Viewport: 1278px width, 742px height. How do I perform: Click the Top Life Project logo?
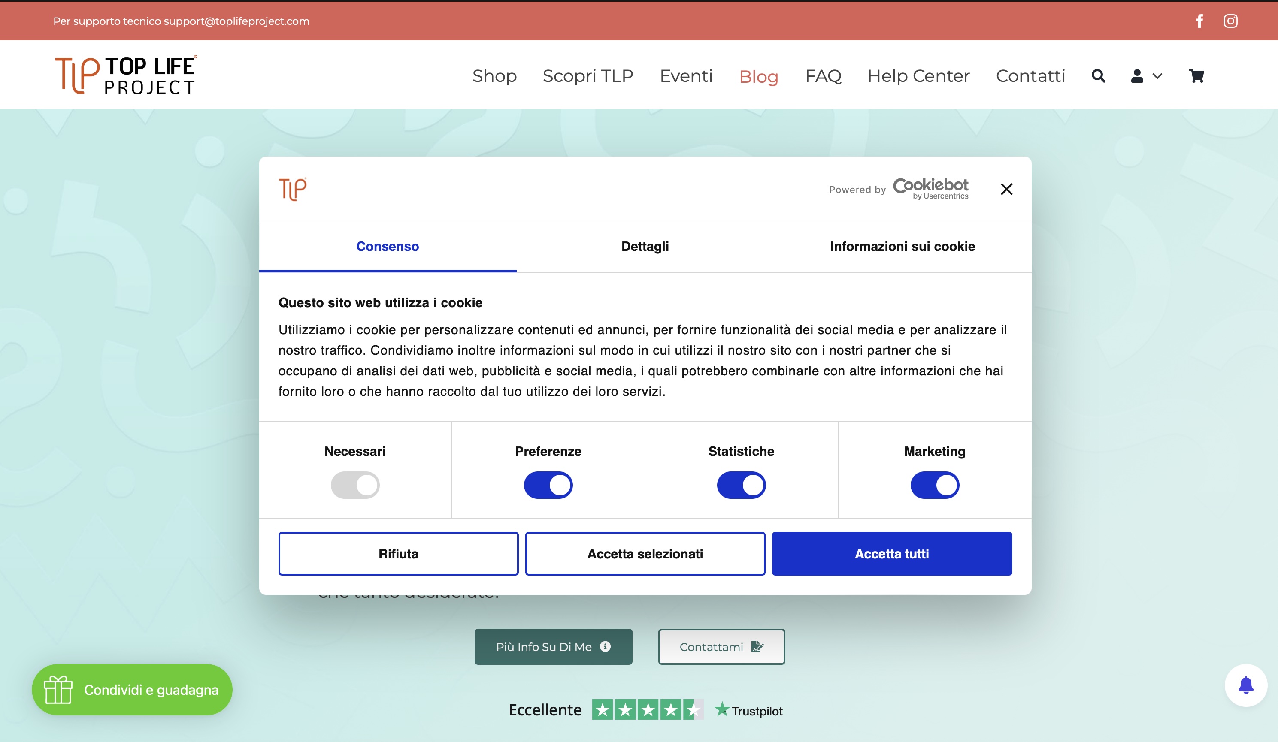(x=126, y=75)
